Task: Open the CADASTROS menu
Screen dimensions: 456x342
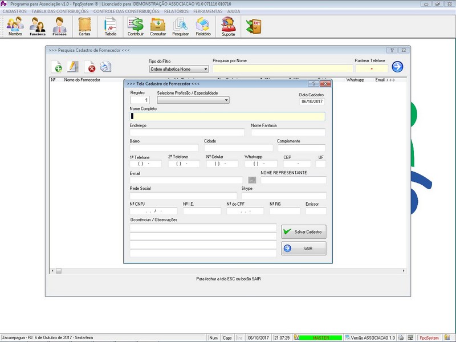Action: tap(15, 11)
